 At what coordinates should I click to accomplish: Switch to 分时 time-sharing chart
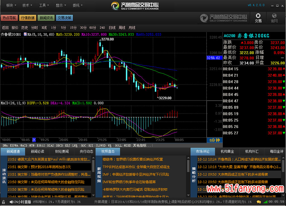(34, 28)
